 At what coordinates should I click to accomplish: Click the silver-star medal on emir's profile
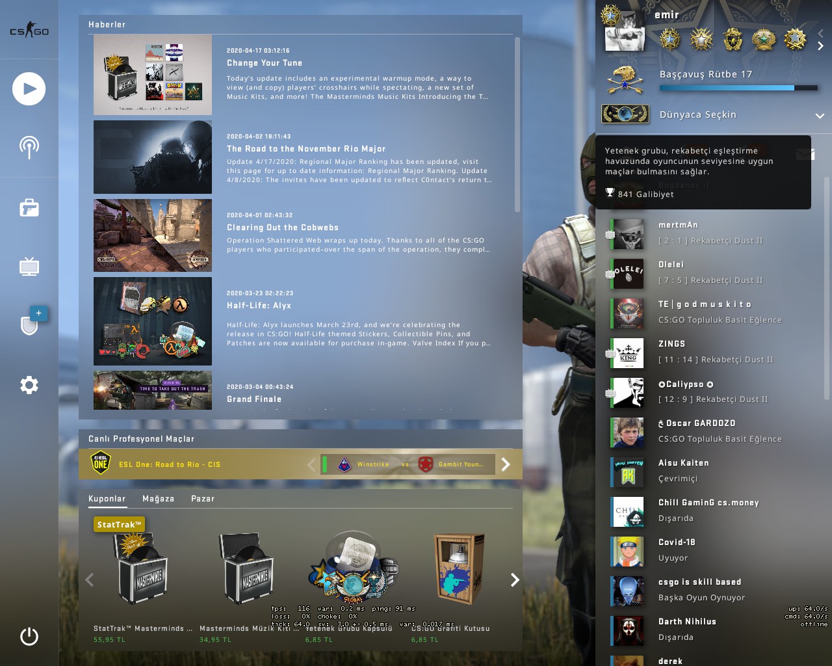tap(701, 40)
